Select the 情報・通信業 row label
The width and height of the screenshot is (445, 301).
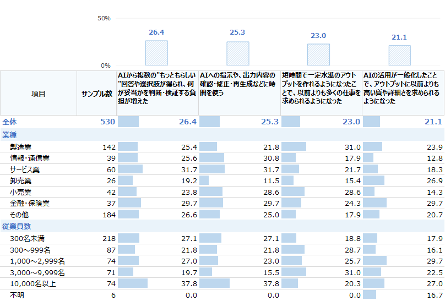[30, 158]
